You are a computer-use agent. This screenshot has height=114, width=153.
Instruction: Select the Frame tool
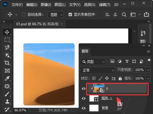click(7, 71)
